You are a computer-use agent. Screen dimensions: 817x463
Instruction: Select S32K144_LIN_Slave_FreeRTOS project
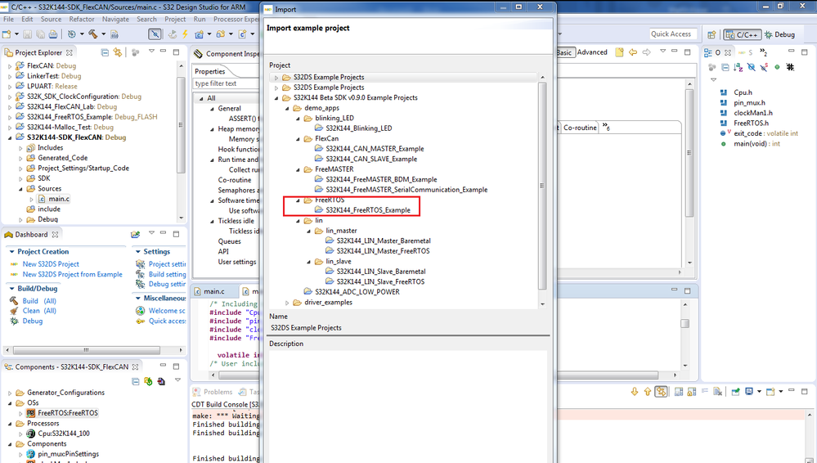tap(380, 281)
